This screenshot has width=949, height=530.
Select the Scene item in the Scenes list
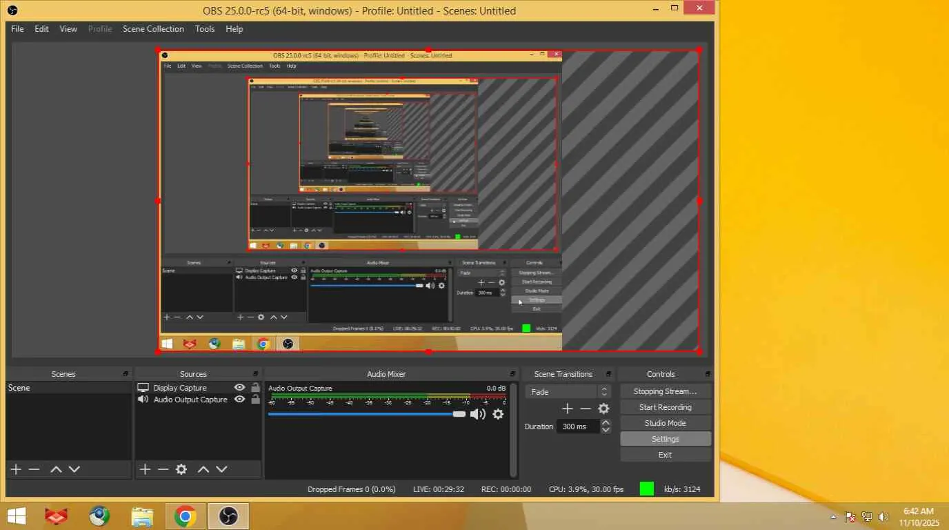(69, 388)
